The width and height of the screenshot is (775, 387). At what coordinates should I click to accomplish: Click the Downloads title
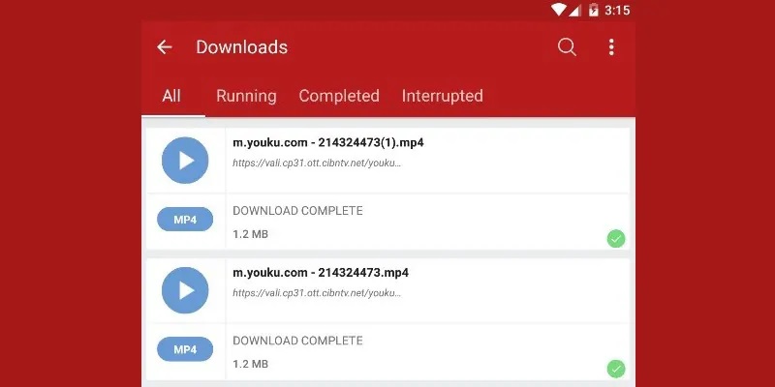(241, 47)
